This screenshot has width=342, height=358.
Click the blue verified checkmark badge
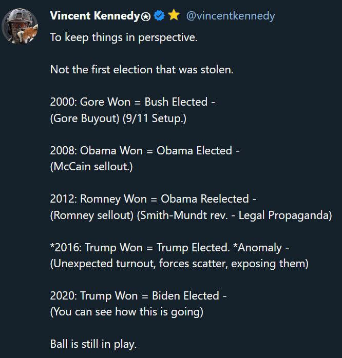pos(159,16)
